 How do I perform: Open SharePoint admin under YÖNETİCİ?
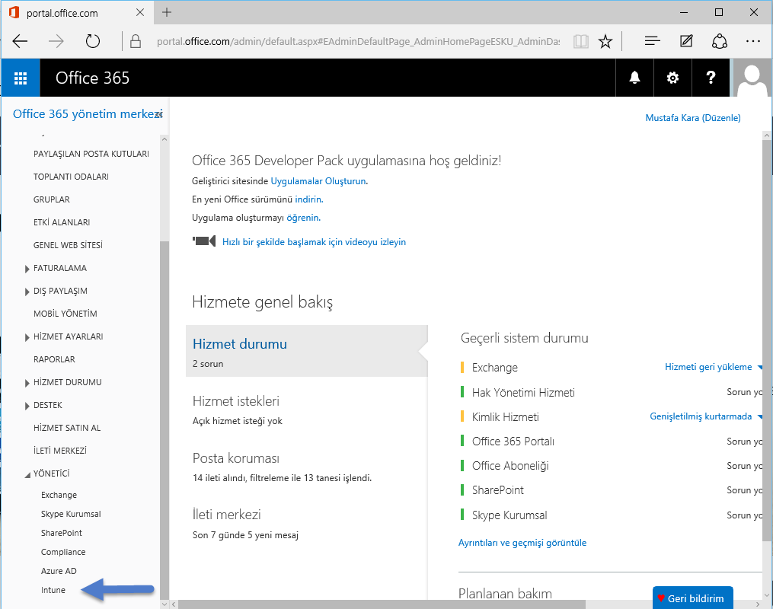point(62,533)
